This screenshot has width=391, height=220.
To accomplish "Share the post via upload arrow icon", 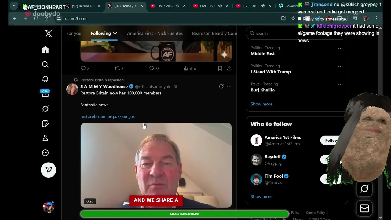I will pos(229,68).
